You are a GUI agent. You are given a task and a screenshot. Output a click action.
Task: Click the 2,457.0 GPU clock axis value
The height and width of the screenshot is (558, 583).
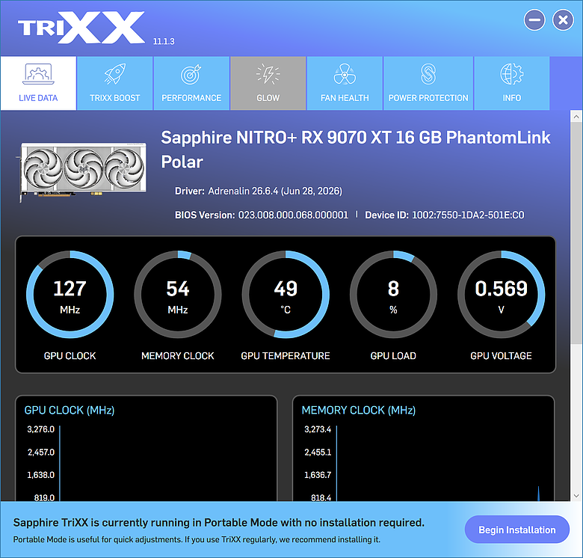(x=41, y=453)
